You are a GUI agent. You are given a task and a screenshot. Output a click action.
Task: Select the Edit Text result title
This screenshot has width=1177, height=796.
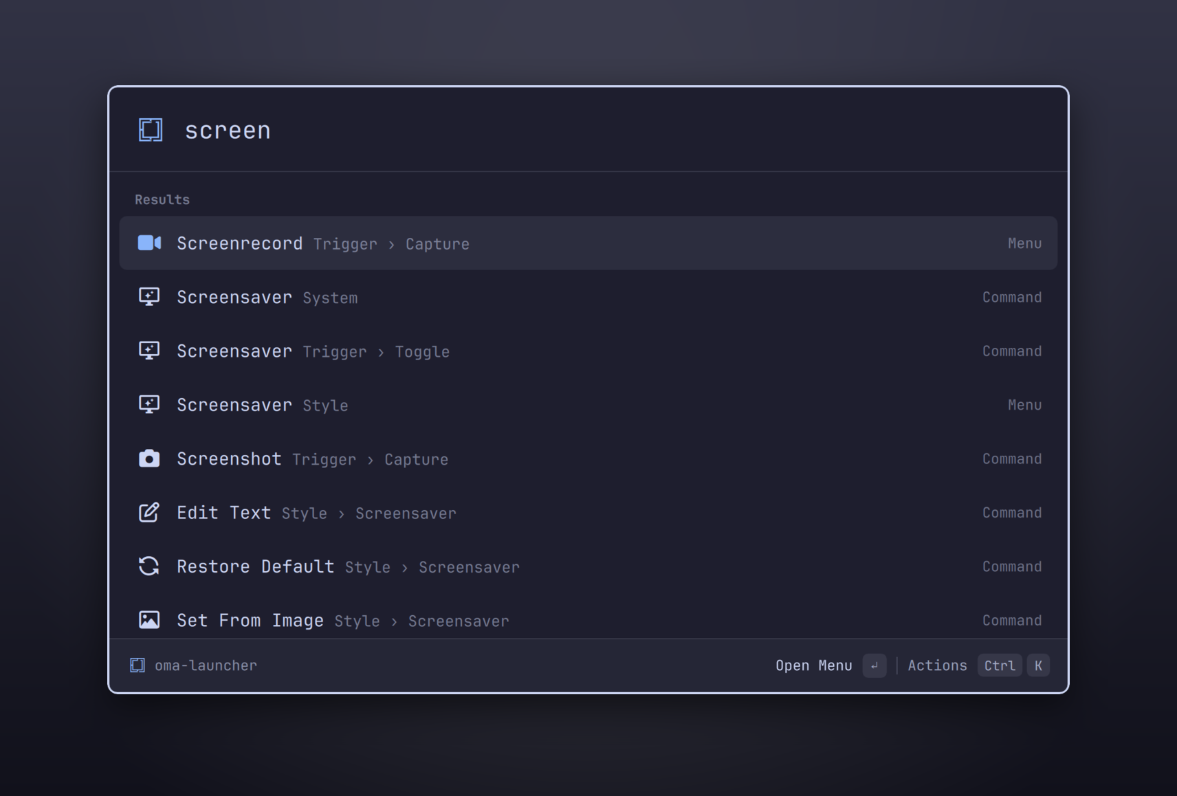(x=223, y=513)
